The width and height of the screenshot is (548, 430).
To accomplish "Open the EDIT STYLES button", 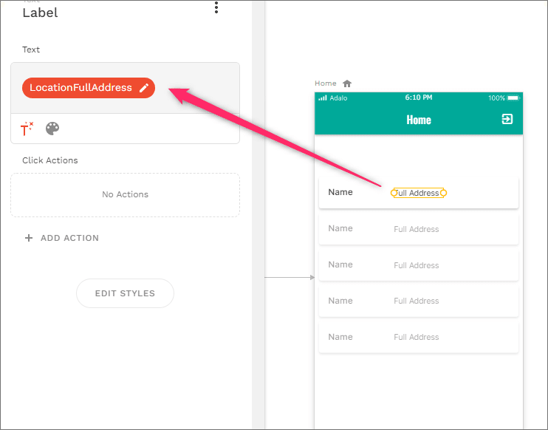I will 125,293.
